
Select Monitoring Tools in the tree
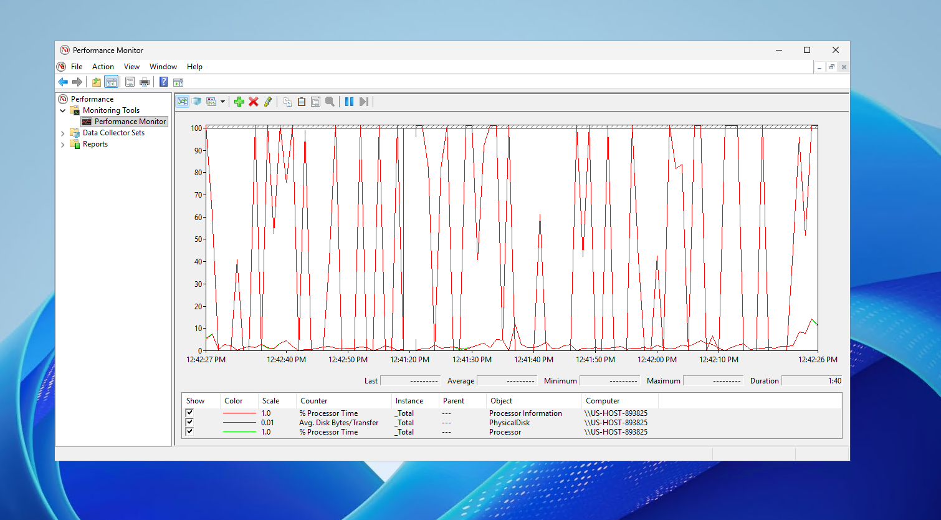[111, 110]
